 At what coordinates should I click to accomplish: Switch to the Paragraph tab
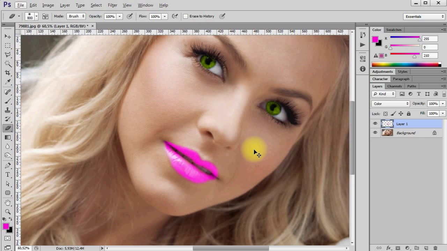click(401, 79)
